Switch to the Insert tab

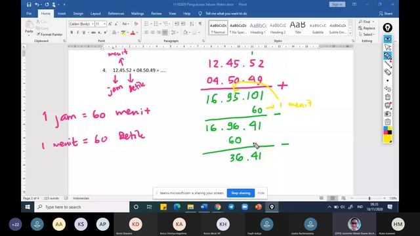tap(62, 13)
